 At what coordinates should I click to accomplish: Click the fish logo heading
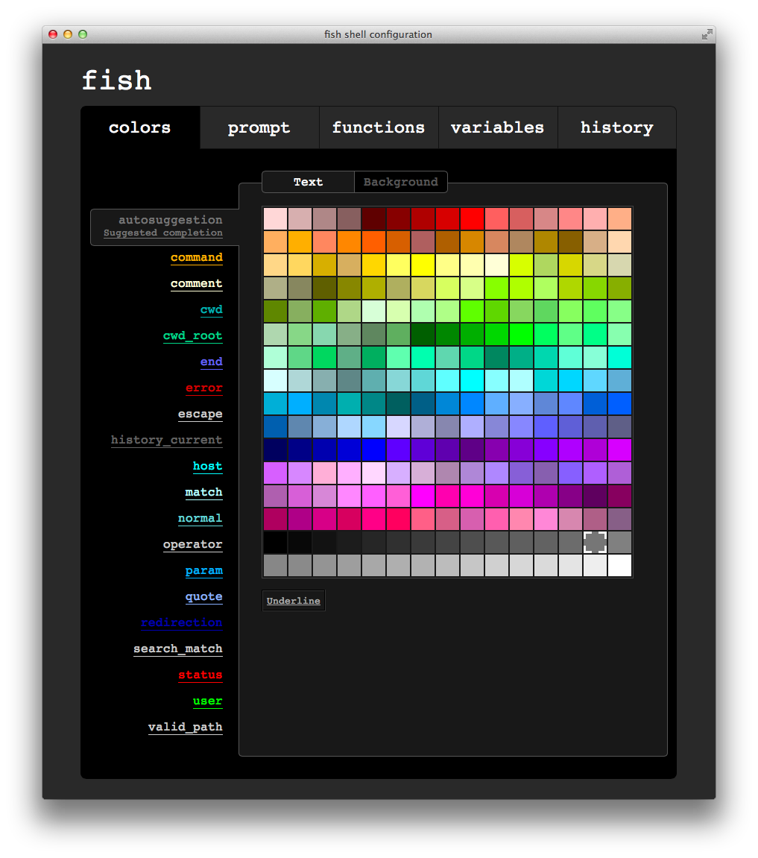point(116,80)
